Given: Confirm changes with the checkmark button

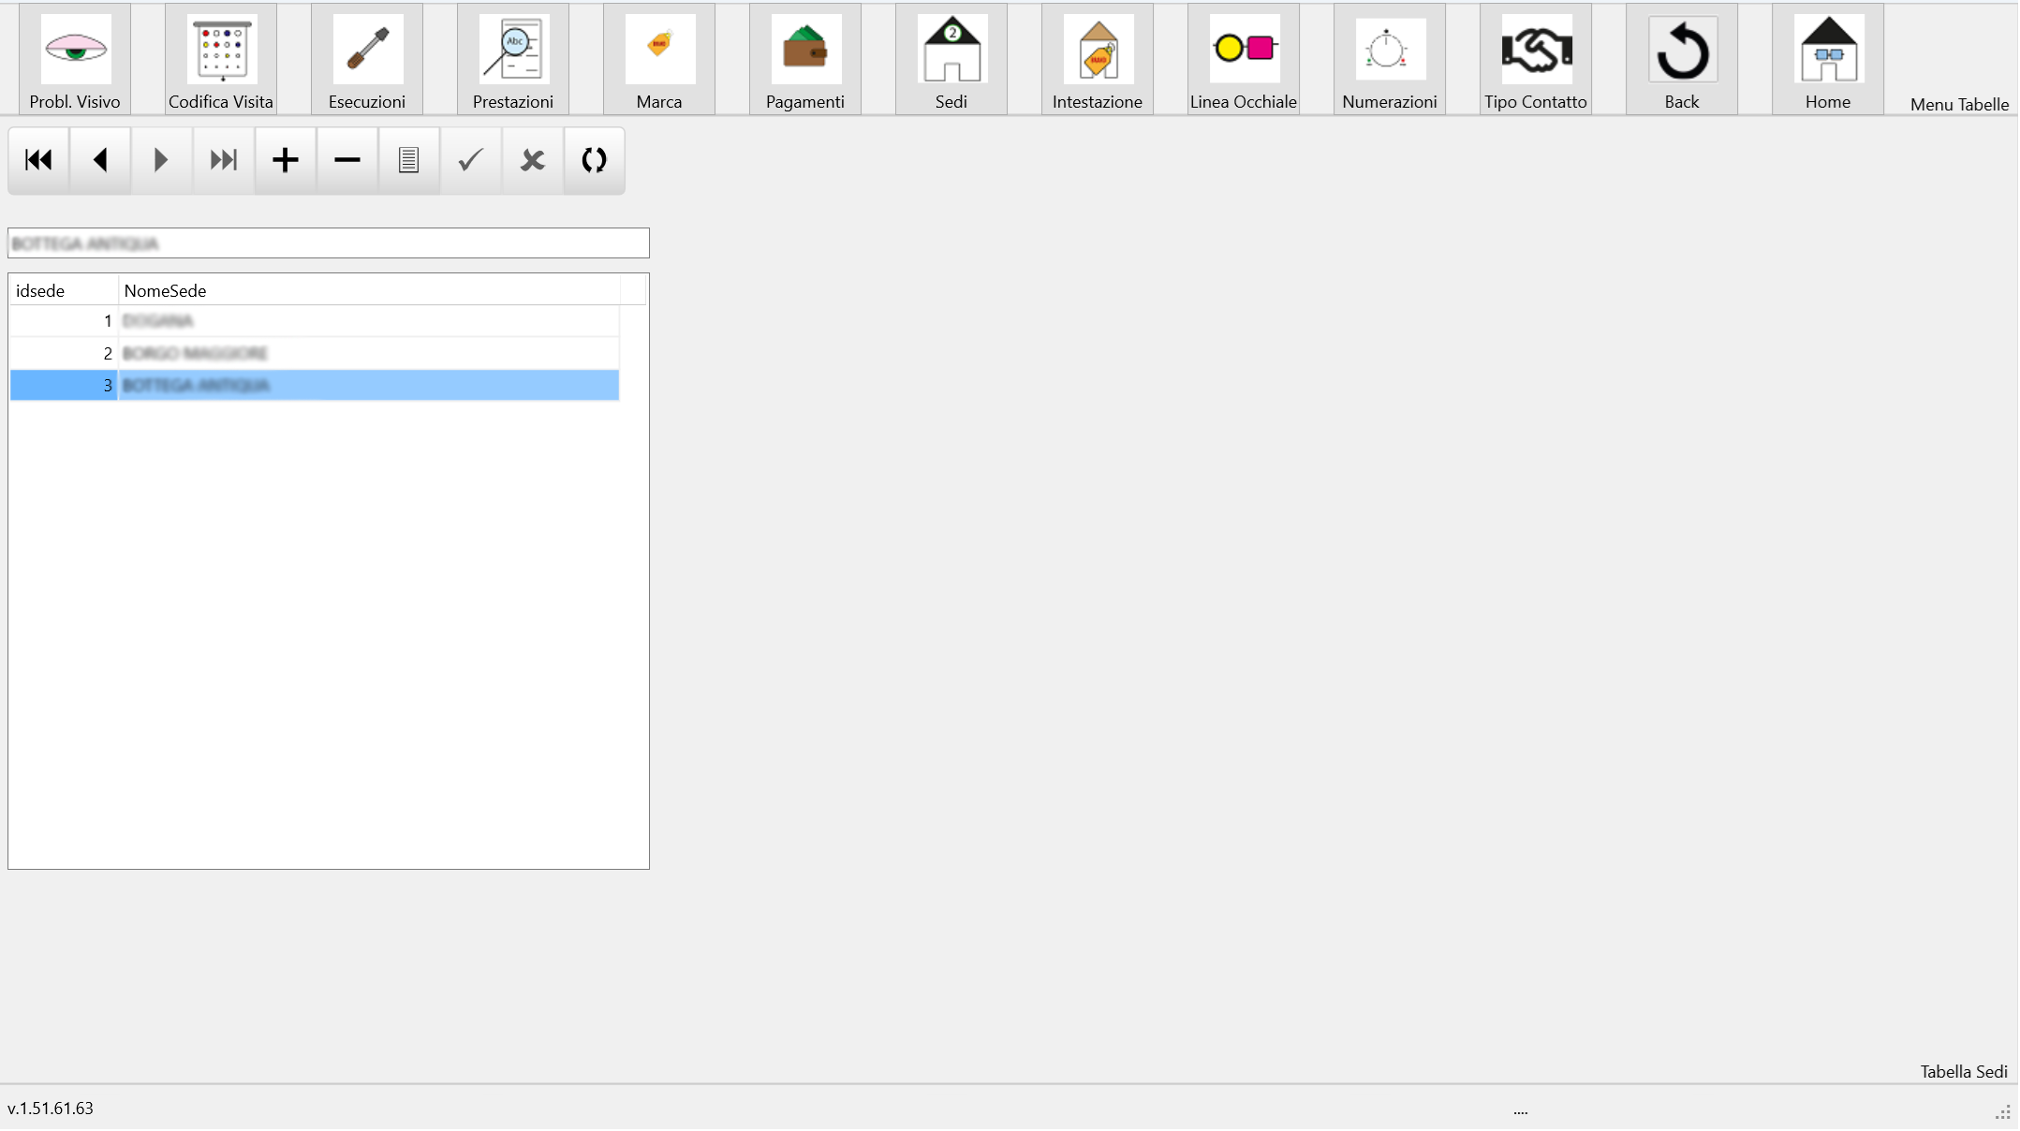Looking at the screenshot, I should (471, 160).
